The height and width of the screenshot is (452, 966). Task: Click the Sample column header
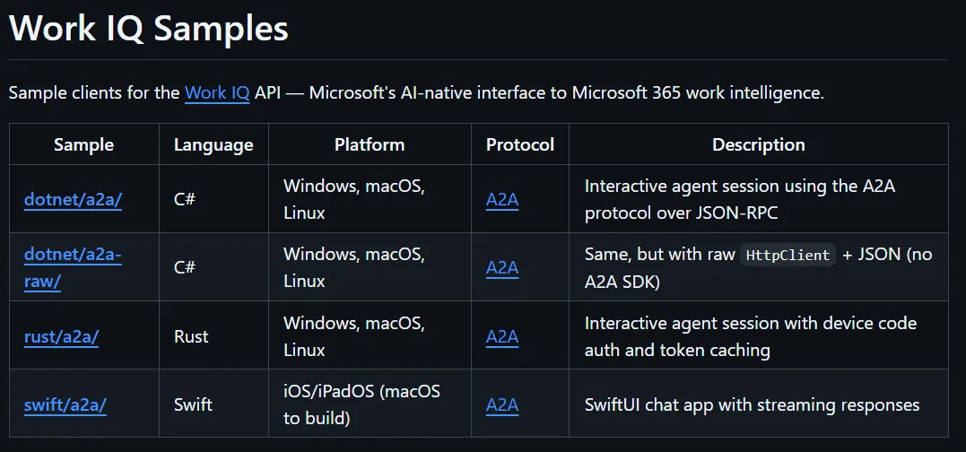(x=83, y=144)
